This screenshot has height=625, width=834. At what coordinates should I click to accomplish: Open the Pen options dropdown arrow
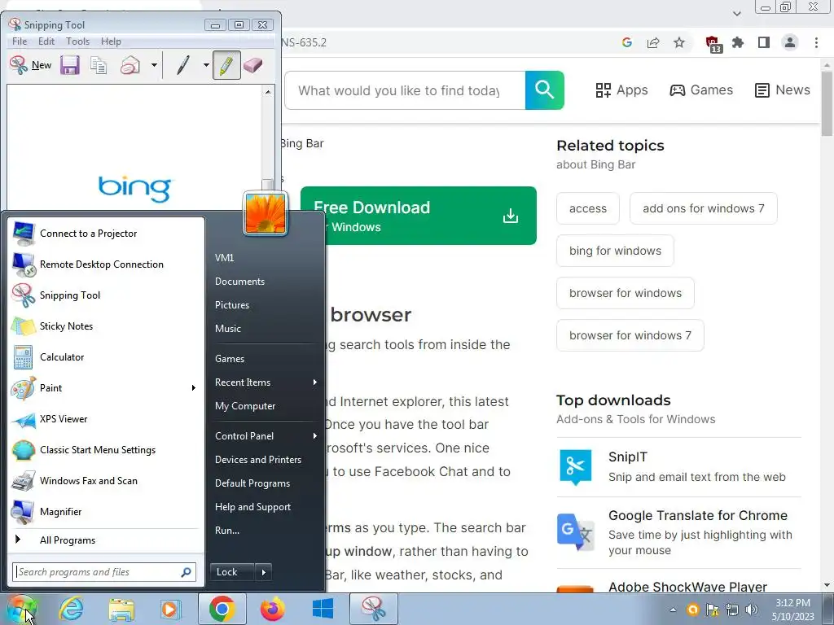tap(206, 65)
